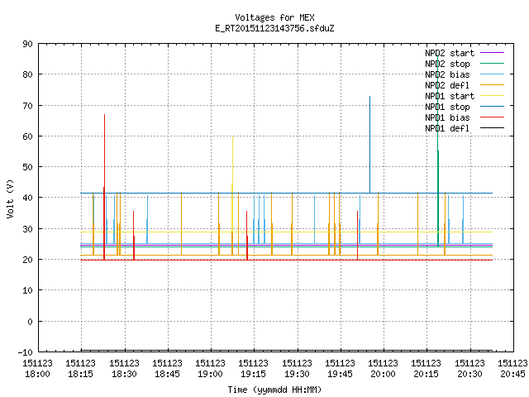Screen dimensions: 529x397
Task: Click the 151123 20:45 time tick label
Action: coord(512,369)
